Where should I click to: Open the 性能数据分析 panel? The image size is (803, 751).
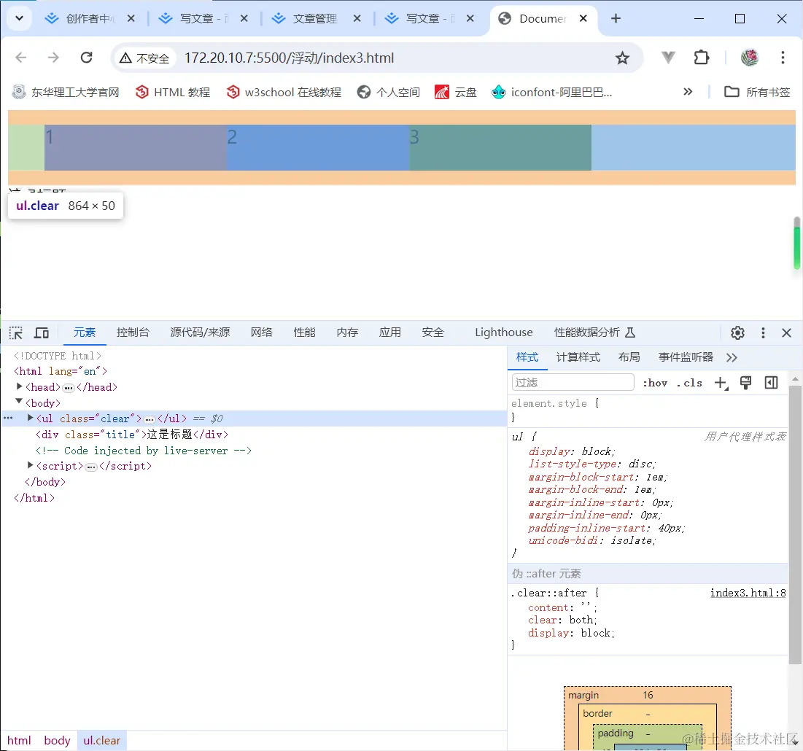pyautogui.click(x=594, y=332)
